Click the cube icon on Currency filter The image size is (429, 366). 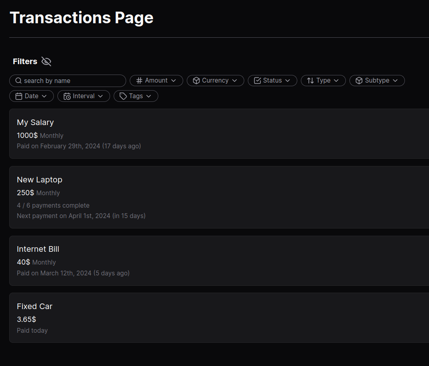click(196, 81)
